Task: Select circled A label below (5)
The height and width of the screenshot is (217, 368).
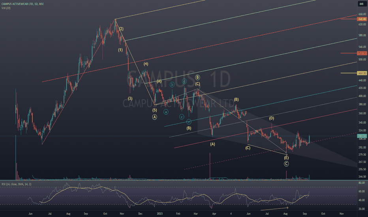Action: [x=154, y=117]
